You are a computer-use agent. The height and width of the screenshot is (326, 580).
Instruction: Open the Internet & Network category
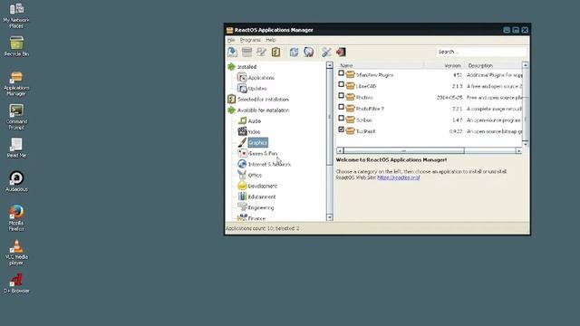click(269, 164)
